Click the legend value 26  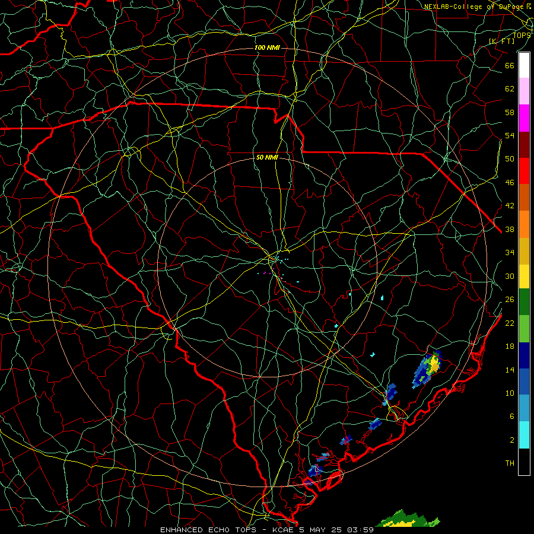(x=510, y=300)
